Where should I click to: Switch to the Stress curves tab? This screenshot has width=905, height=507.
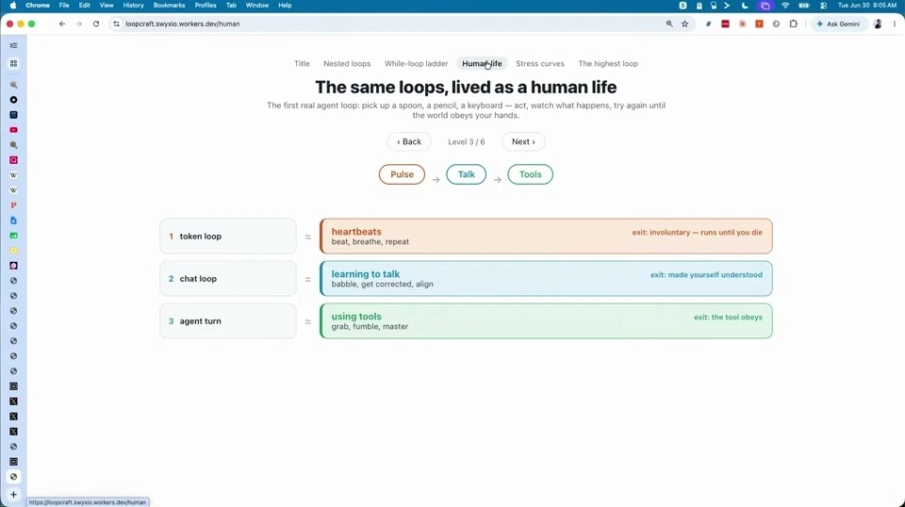click(x=540, y=63)
